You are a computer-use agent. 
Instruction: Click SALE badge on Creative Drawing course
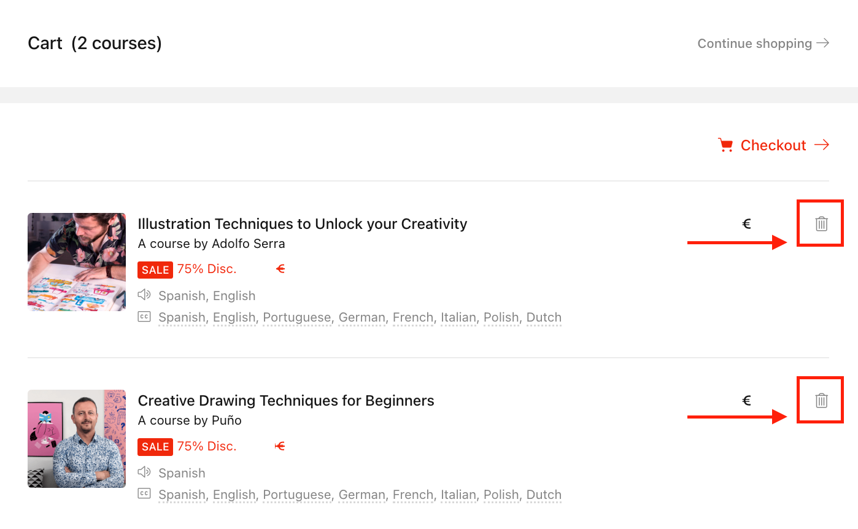(x=155, y=447)
